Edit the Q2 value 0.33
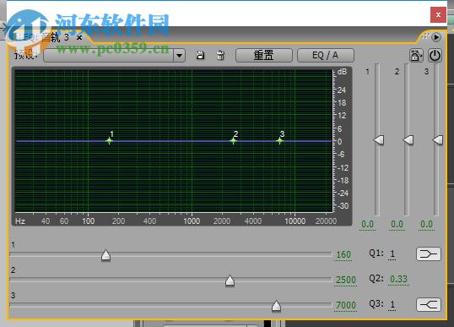The height and width of the screenshot is (327, 454). point(398,279)
